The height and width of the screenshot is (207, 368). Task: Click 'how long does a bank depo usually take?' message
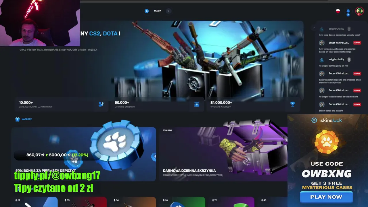tap(340, 35)
